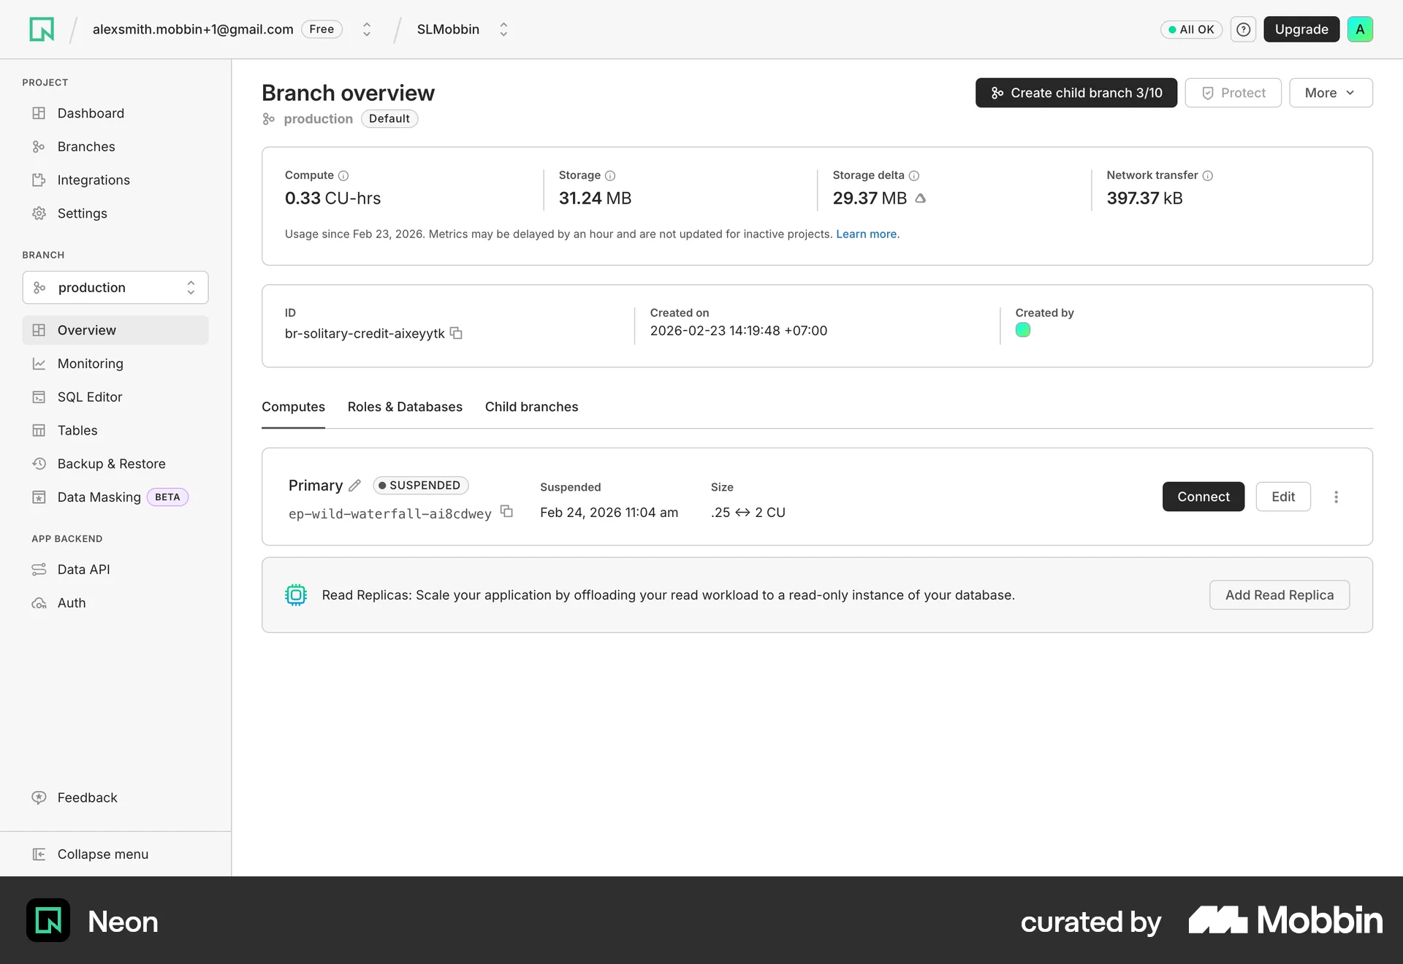Screen dimensions: 1403x964
Task: Click the SQL Editor sidebar icon
Action: click(x=39, y=397)
